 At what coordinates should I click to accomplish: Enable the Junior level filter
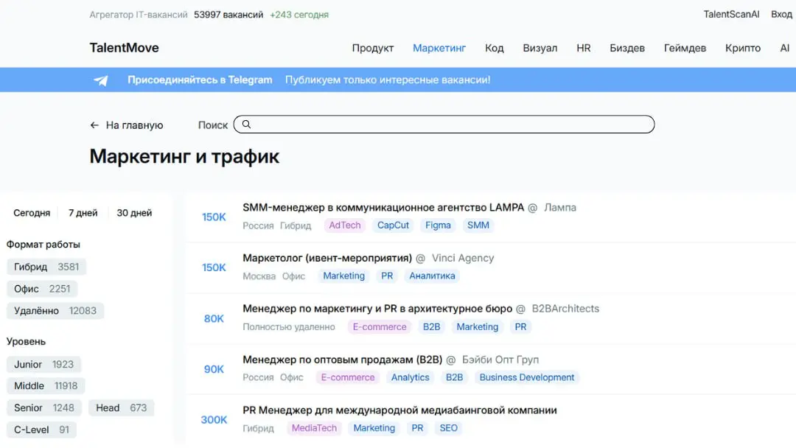[x=43, y=364]
